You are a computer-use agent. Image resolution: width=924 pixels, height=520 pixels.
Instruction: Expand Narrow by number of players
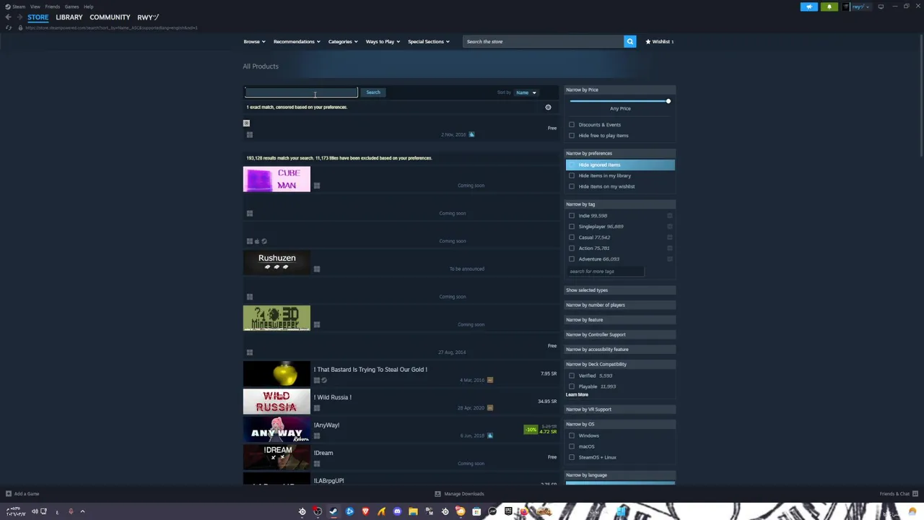pyautogui.click(x=620, y=305)
